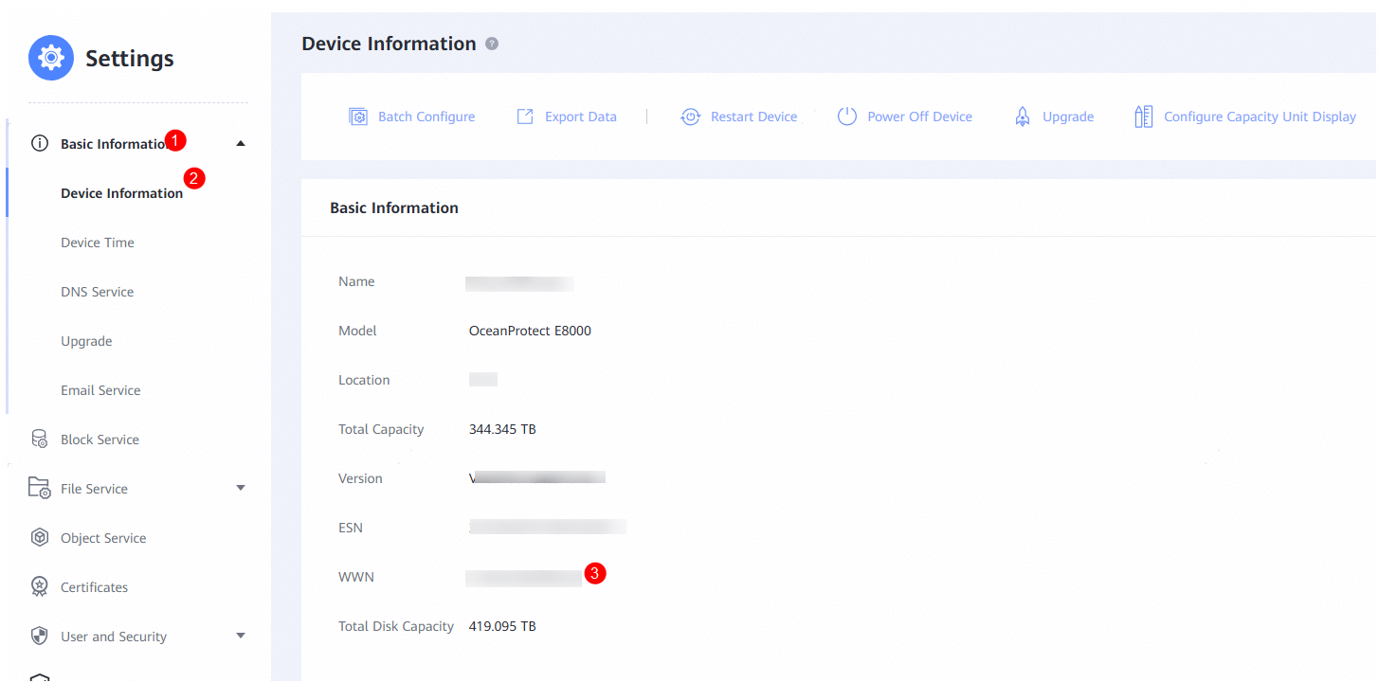
Task: Click the Basic Information panel heading
Action: 394,207
